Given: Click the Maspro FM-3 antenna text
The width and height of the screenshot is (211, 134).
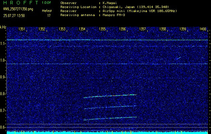Looking at the screenshot, I should tap(114, 15).
